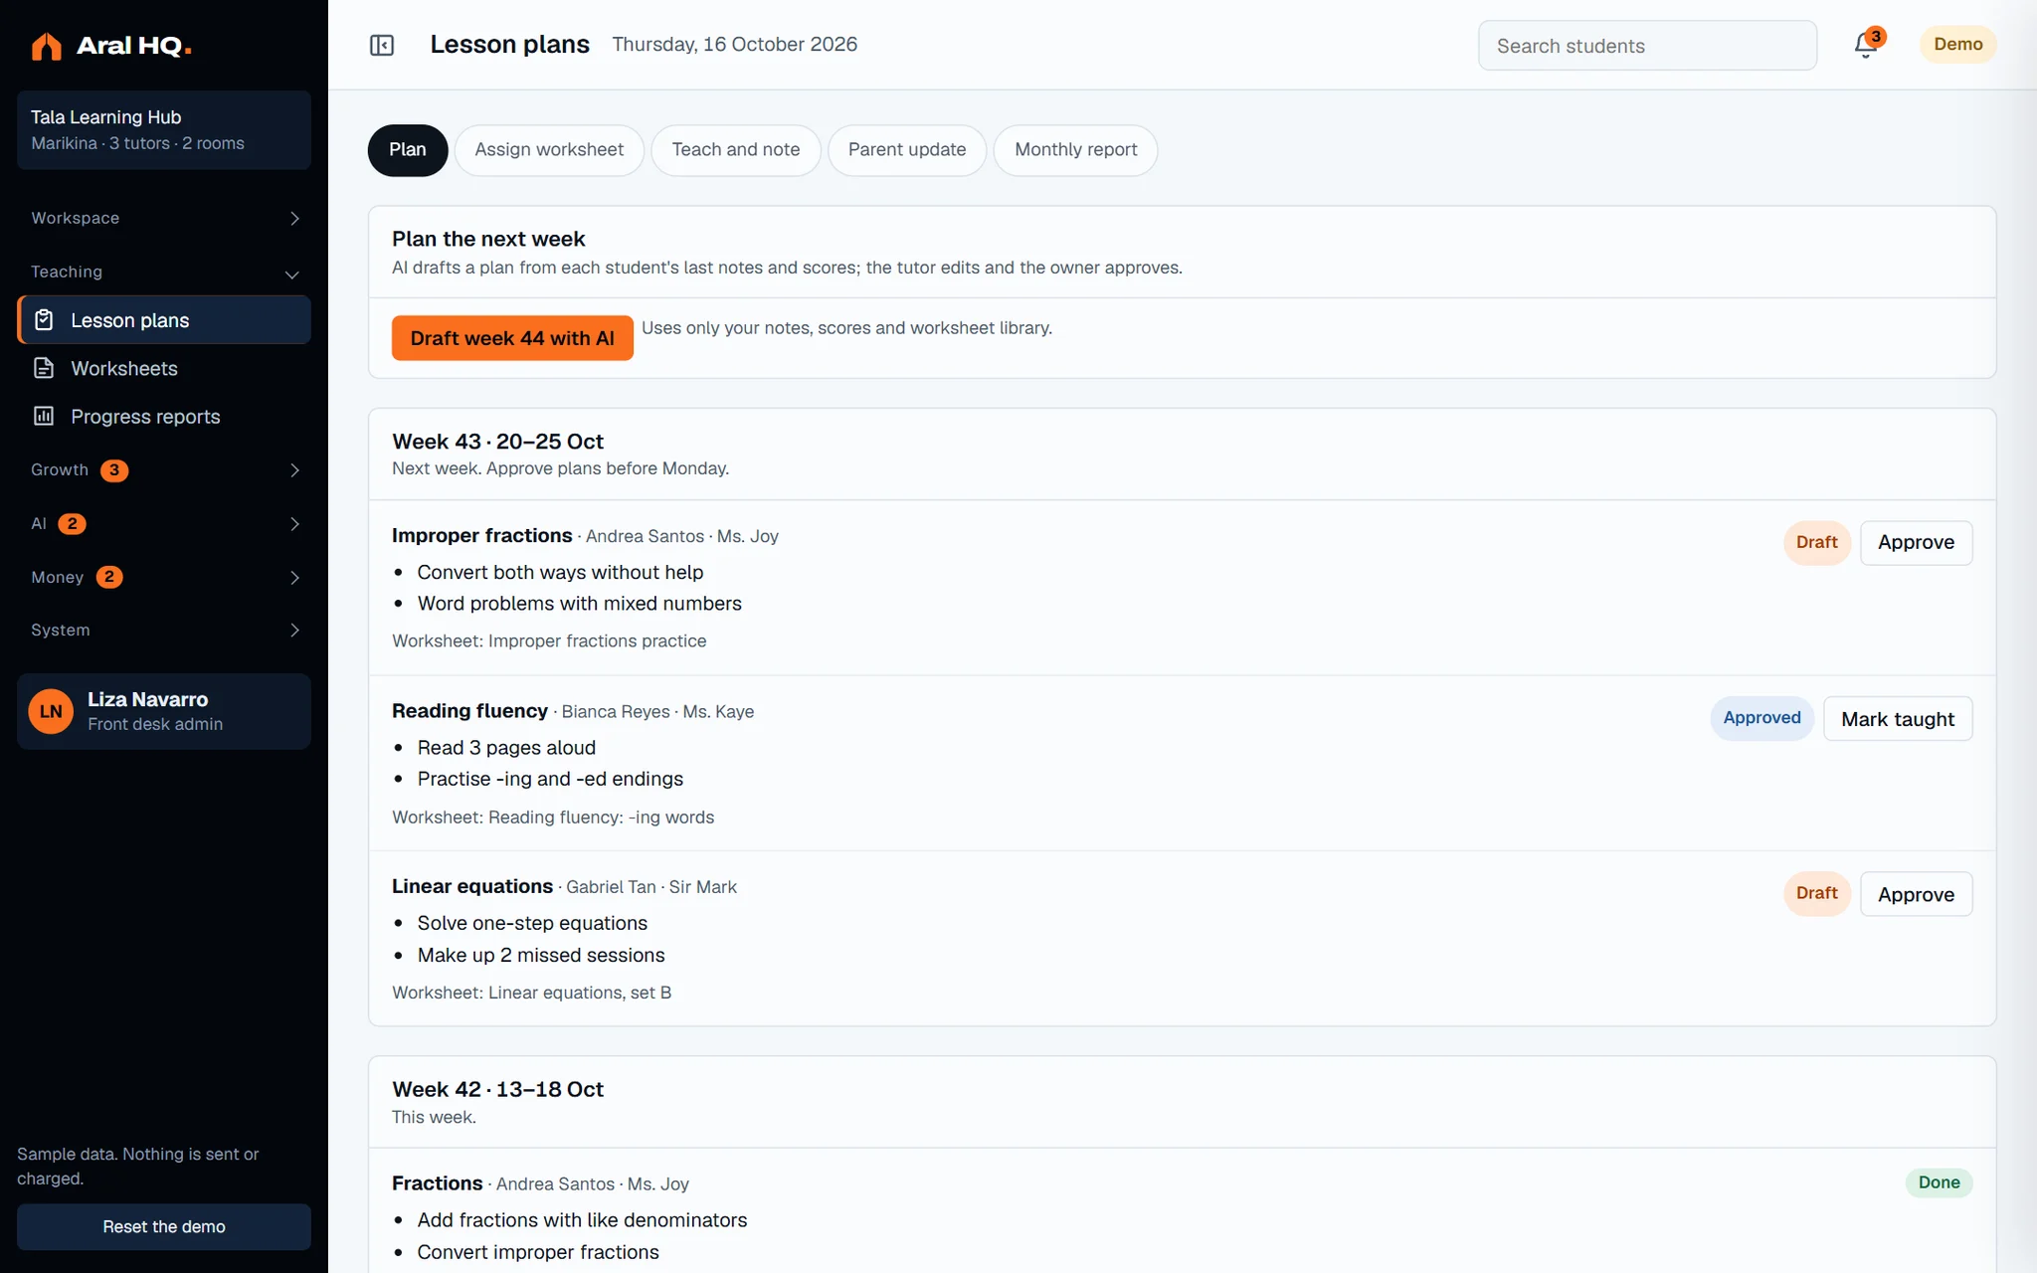Focus the Search students field
This screenshot has width=2037, height=1273.
1647,46
